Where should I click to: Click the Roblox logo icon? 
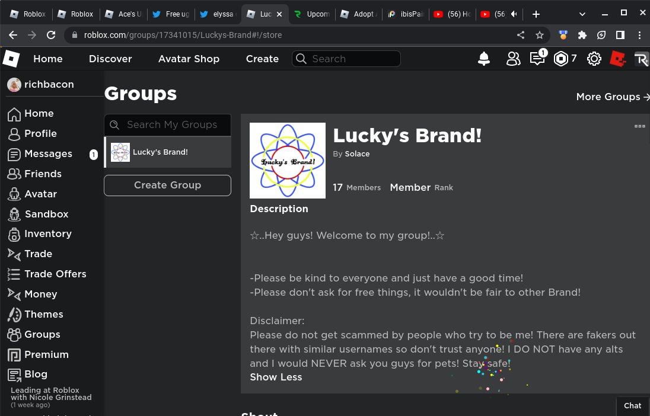11,59
